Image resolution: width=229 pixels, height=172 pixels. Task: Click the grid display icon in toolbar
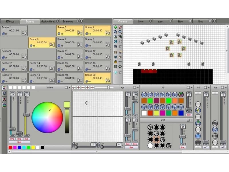click(x=116, y=67)
